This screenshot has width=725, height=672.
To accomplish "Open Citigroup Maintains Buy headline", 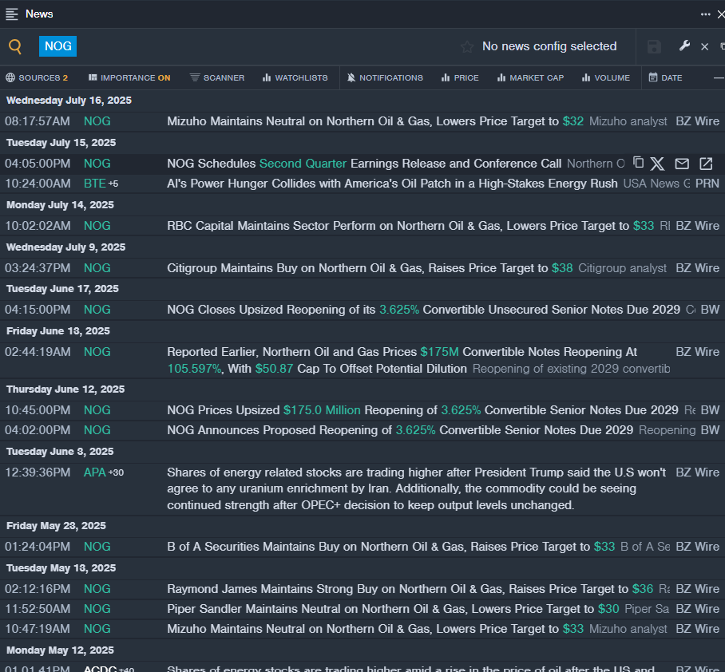I will [370, 268].
